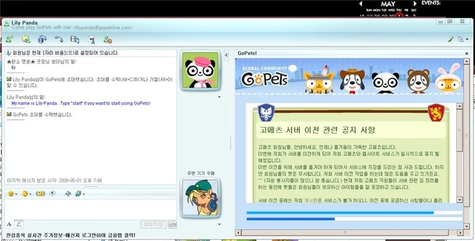Viewport: 475px width, 241px height.
Task: Open the smiley emoticon picker
Action: point(12,194)
